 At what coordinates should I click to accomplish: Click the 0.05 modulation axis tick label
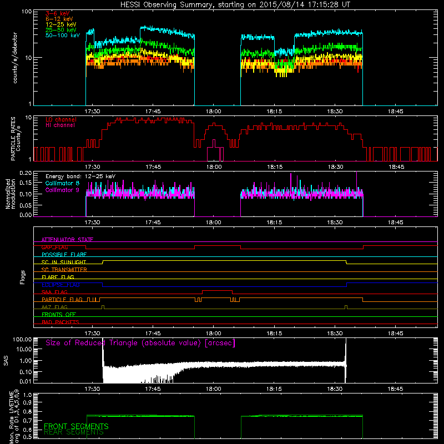(26, 205)
